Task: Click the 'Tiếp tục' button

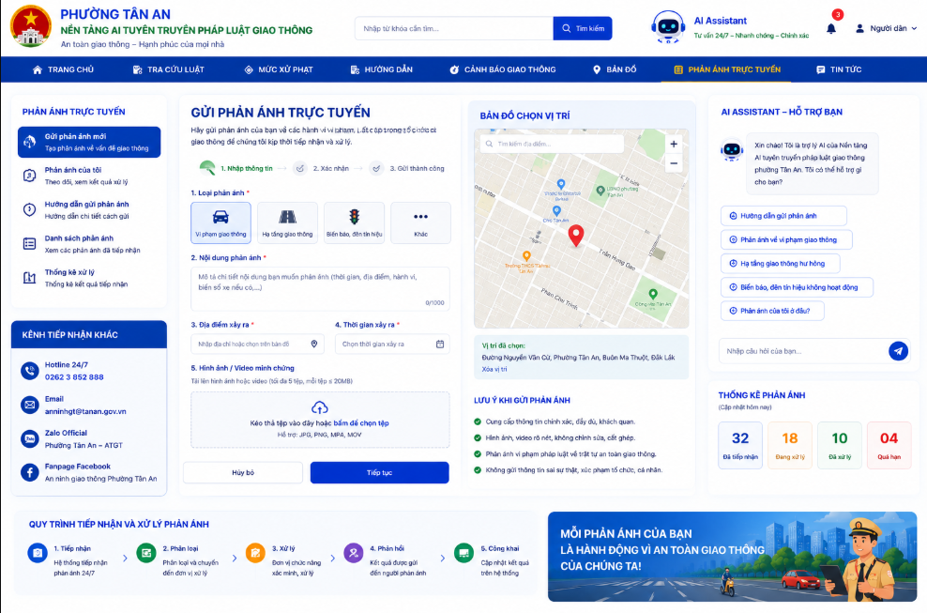Action: (x=380, y=472)
